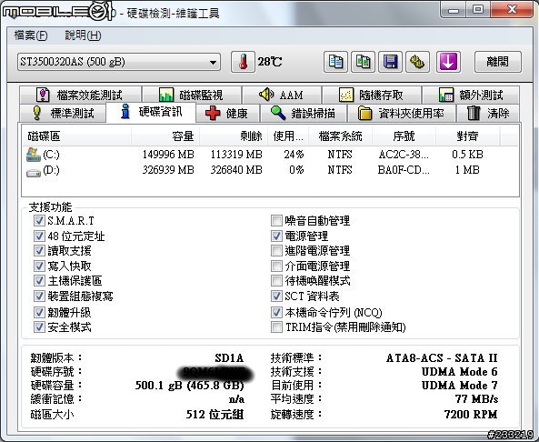Switch to the 標準測試 tab

63,113
